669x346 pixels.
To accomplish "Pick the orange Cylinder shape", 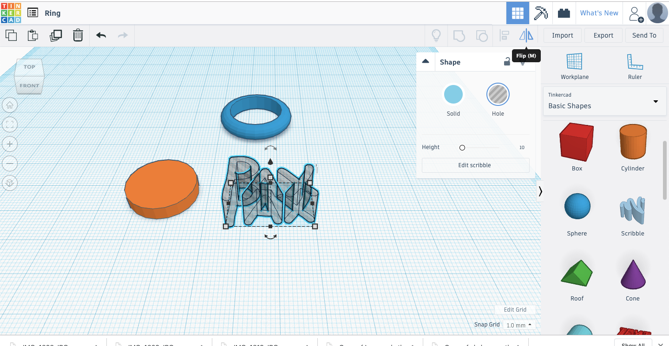I will coord(633,142).
